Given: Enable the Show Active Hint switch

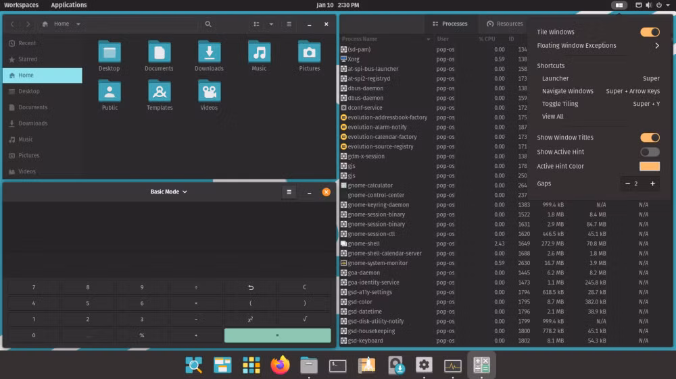Looking at the screenshot, I should click(x=650, y=152).
